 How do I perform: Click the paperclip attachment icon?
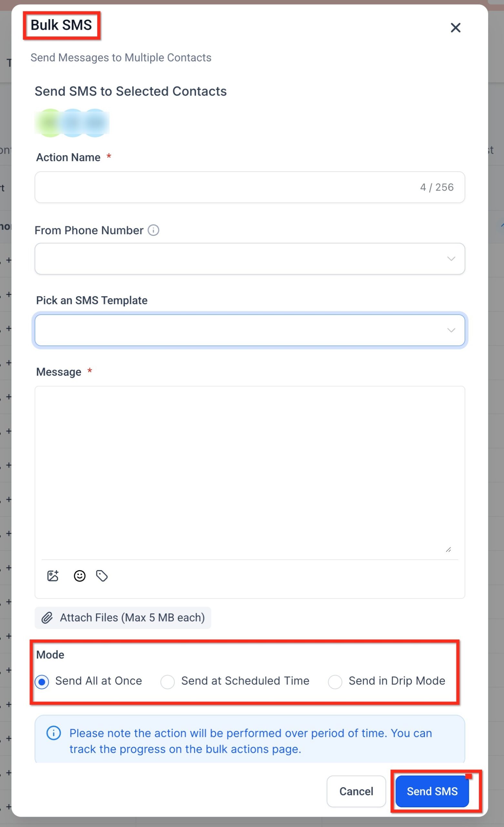tap(47, 618)
